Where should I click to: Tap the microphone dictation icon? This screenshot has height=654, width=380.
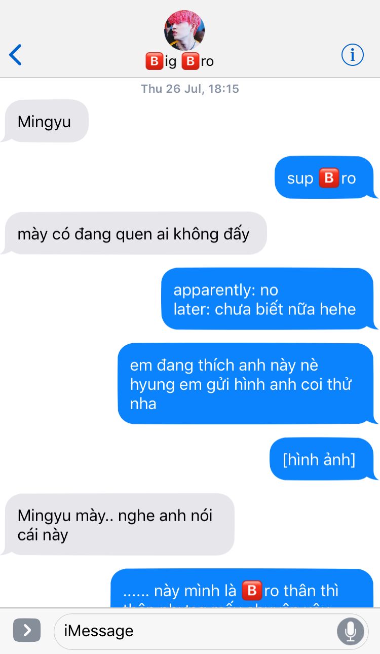pyautogui.click(x=350, y=631)
